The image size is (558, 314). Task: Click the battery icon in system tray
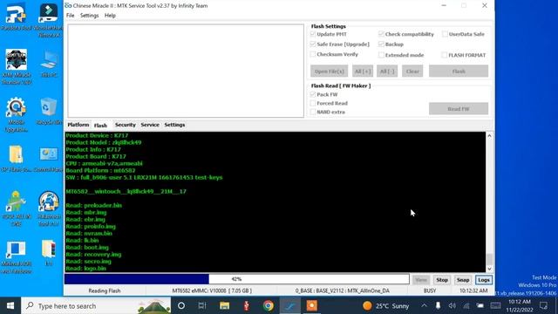480,306
